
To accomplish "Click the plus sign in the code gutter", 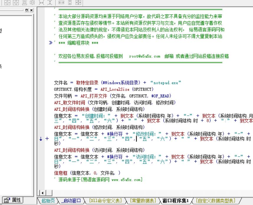I will pyautogui.click(x=47, y=139).
